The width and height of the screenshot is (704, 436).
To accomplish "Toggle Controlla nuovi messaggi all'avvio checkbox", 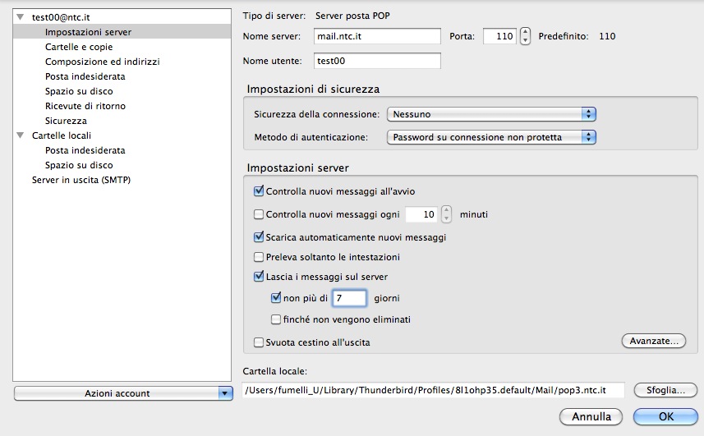I will pos(260,191).
